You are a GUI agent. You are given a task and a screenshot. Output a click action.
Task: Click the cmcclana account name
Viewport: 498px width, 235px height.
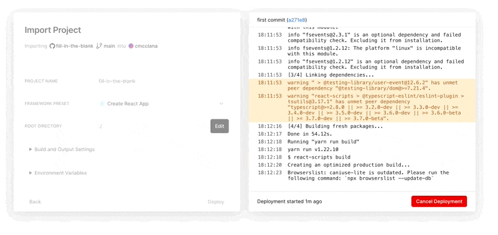click(146, 46)
